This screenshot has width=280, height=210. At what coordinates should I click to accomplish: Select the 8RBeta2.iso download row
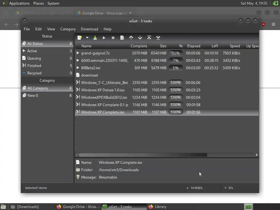(x=167, y=68)
